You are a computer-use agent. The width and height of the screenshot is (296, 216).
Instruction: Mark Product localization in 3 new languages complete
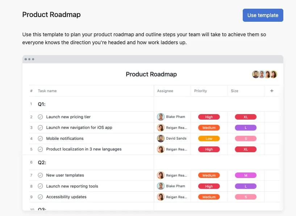point(41,149)
